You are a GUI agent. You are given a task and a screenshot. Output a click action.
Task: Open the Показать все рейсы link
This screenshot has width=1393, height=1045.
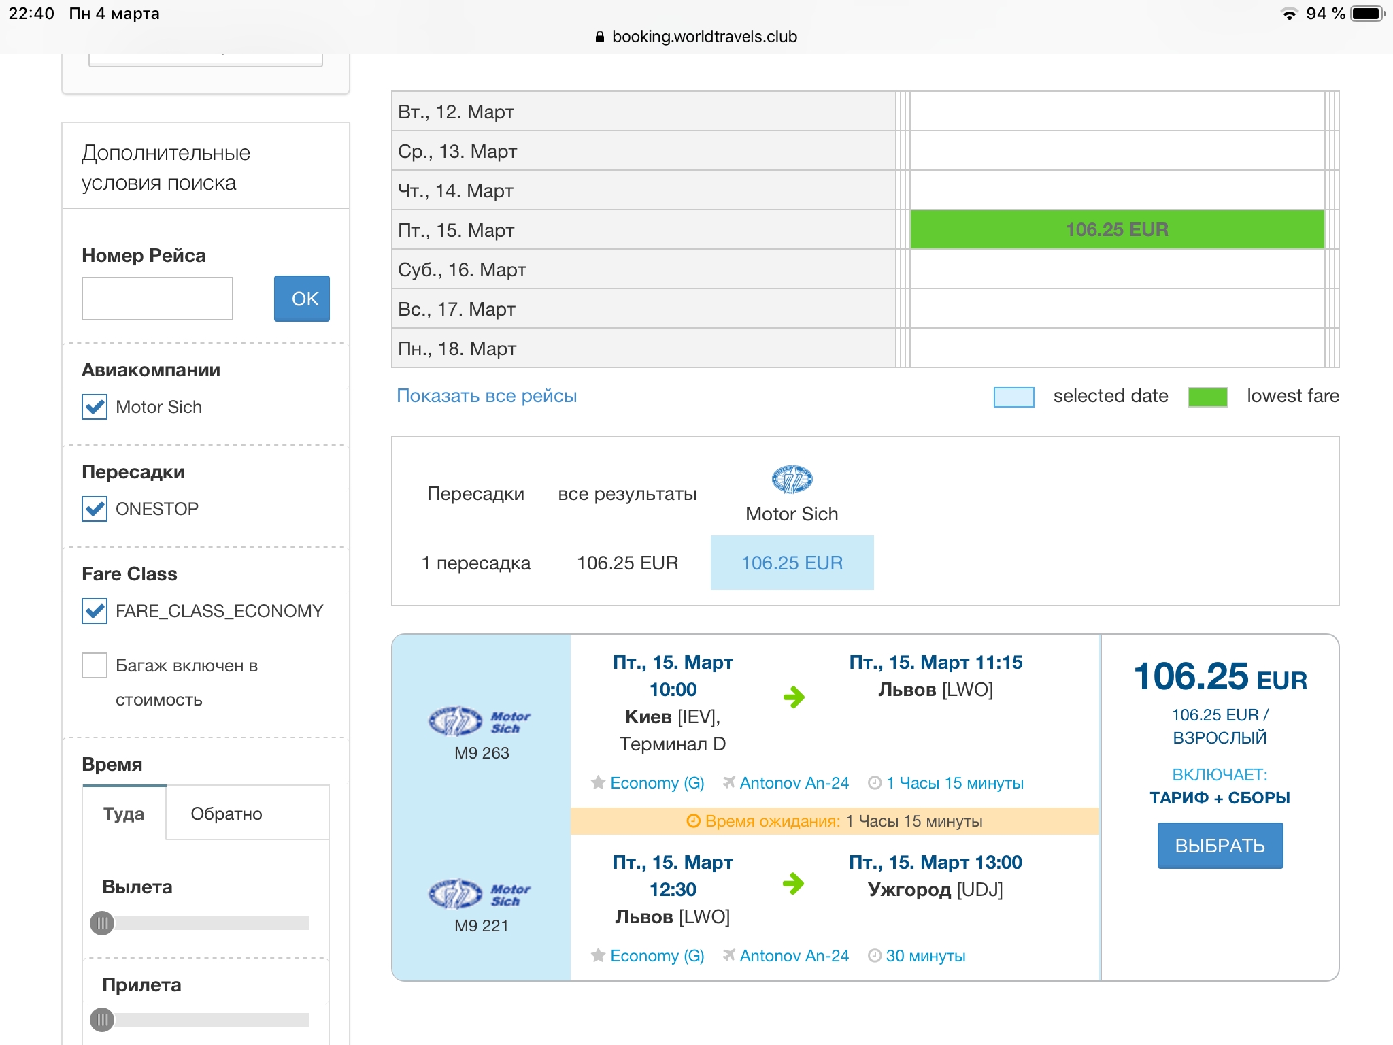click(x=487, y=396)
